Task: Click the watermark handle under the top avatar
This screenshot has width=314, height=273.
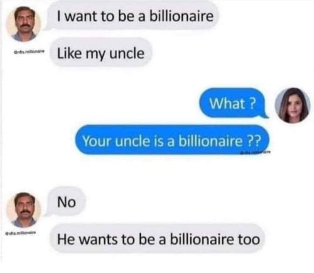Action: pos(29,51)
